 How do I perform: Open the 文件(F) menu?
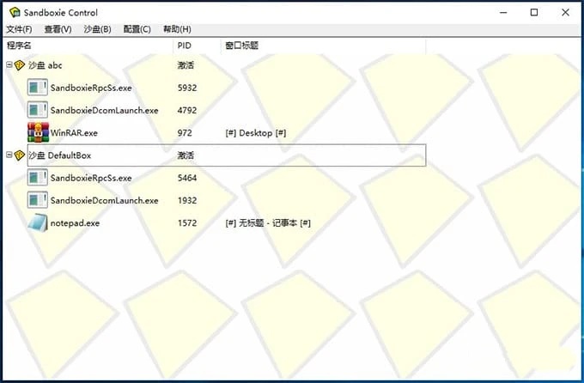pyautogui.click(x=20, y=29)
